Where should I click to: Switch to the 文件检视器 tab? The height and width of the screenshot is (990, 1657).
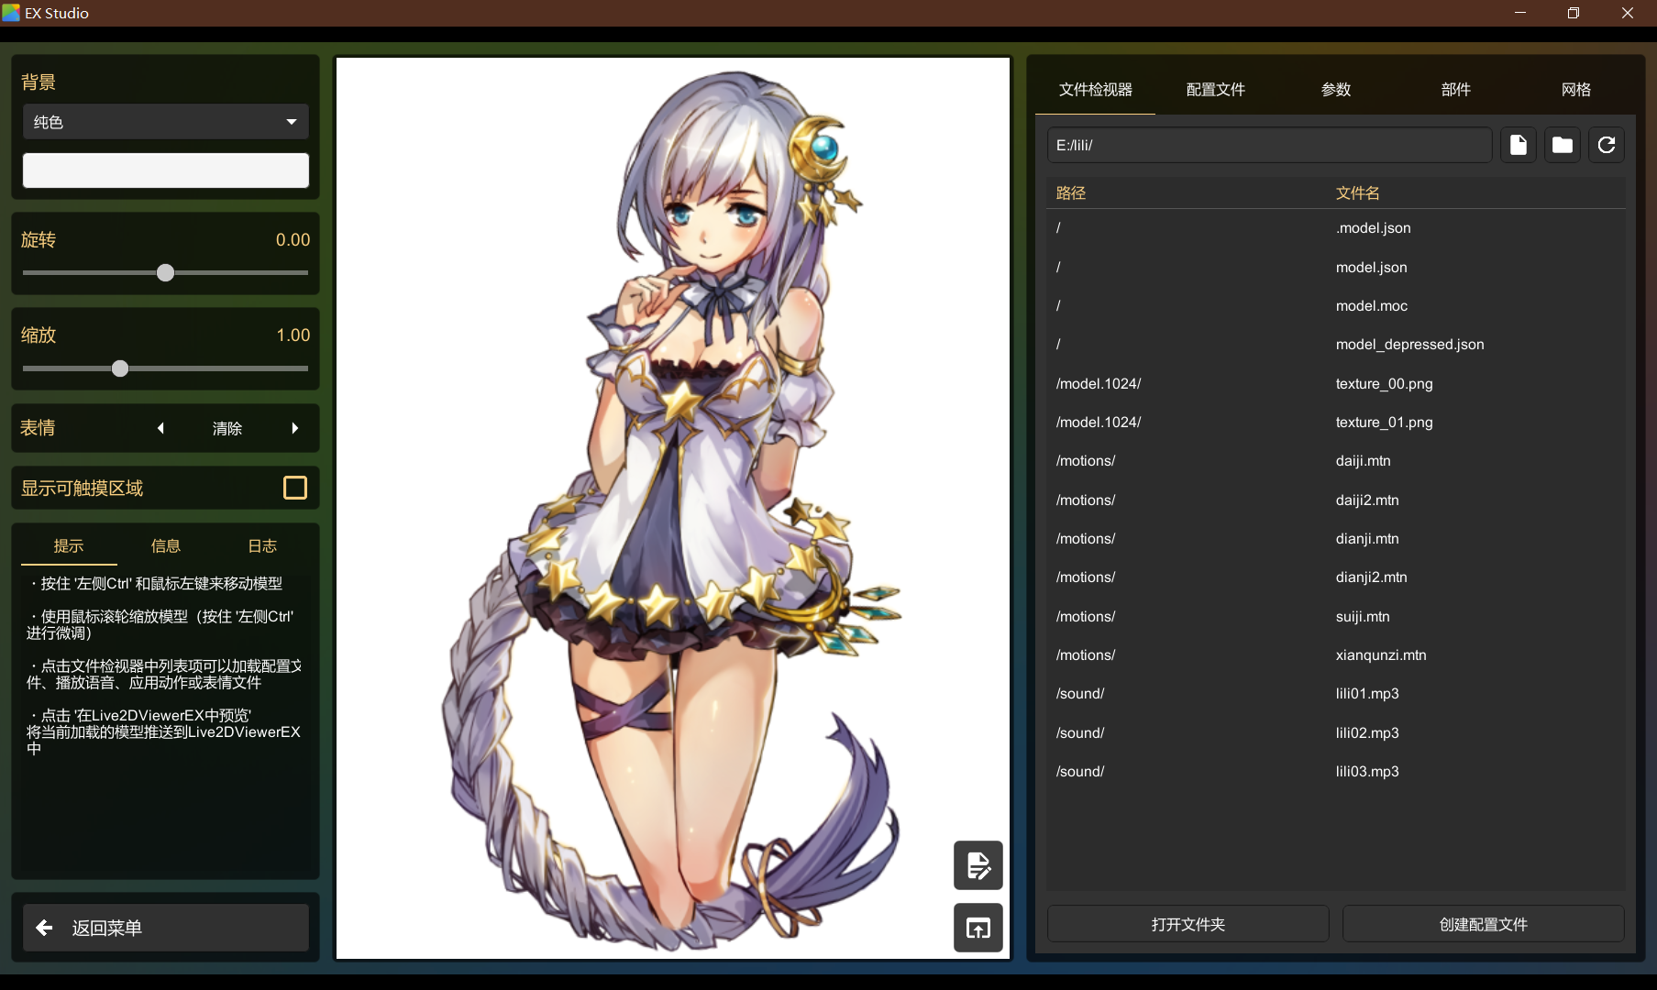(x=1095, y=90)
